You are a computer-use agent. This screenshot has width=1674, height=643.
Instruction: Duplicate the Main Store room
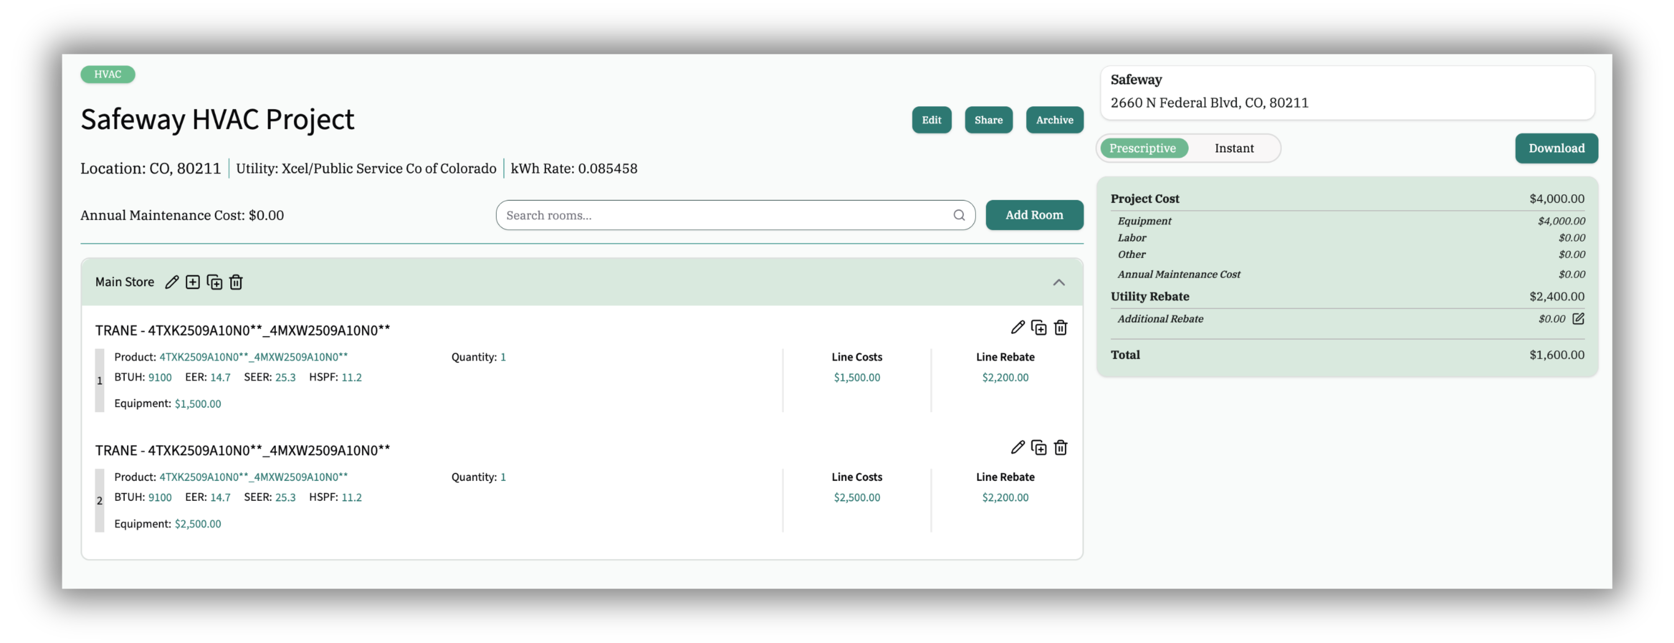(214, 282)
